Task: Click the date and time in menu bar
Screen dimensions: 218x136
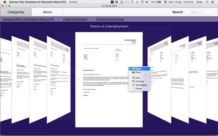Action: (181, 2)
